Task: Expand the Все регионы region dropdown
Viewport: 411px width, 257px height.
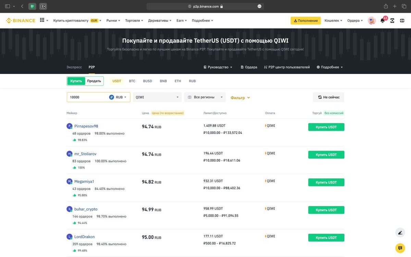Action: click(x=205, y=97)
